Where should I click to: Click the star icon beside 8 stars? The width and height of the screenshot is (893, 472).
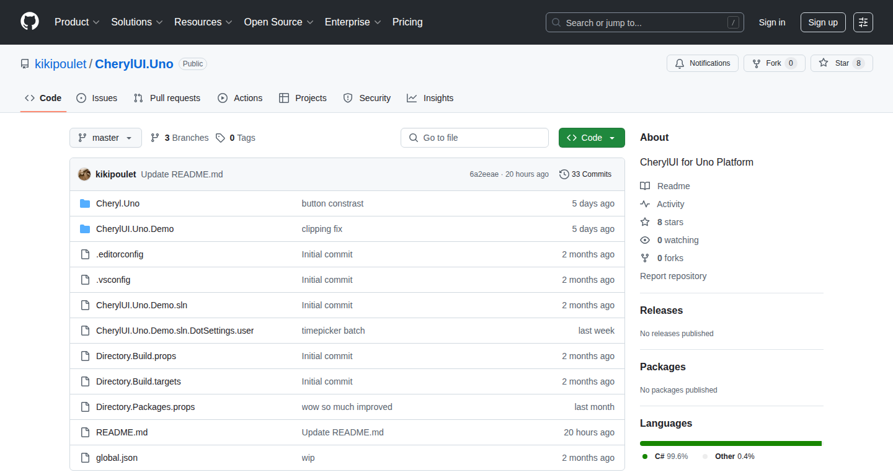click(645, 222)
